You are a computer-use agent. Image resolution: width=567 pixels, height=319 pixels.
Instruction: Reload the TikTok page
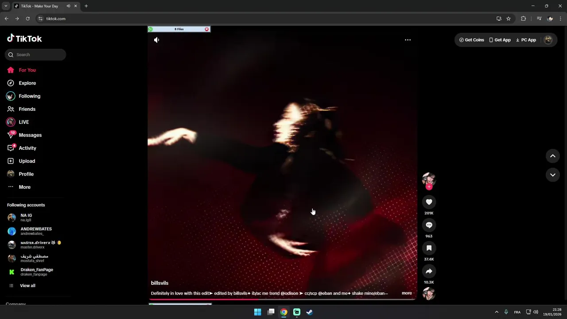27,19
